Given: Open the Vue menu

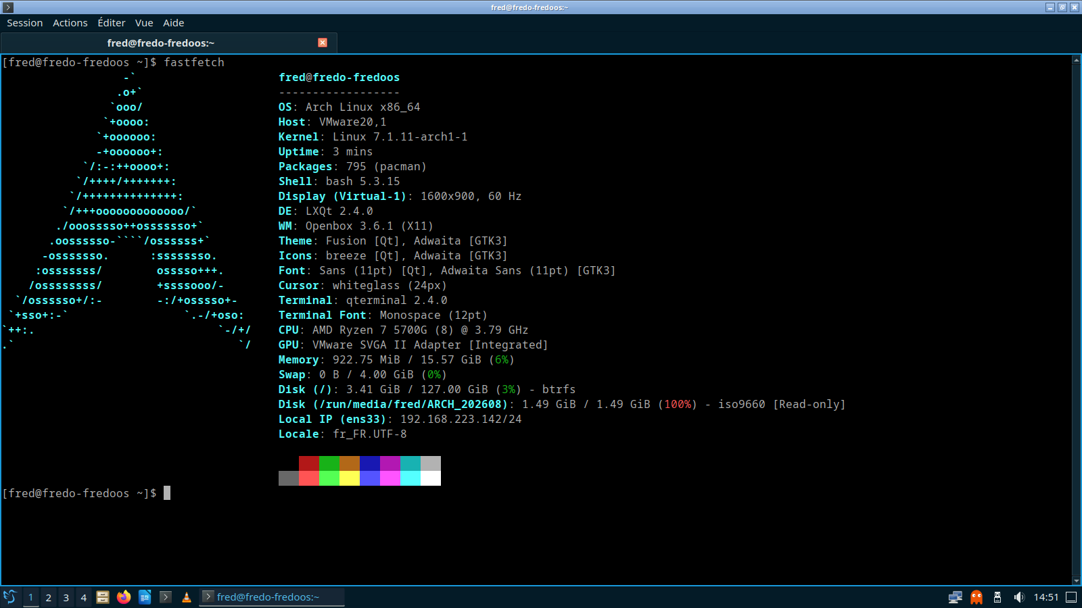Looking at the screenshot, I should 144,23.
